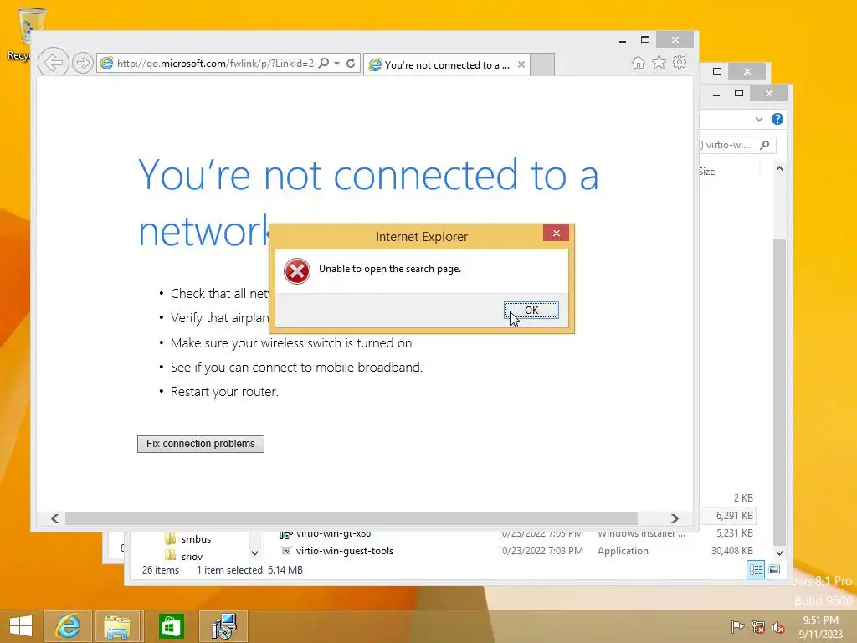Open the muted volume tray icon
857x643 pixels.
pos(778,626)
